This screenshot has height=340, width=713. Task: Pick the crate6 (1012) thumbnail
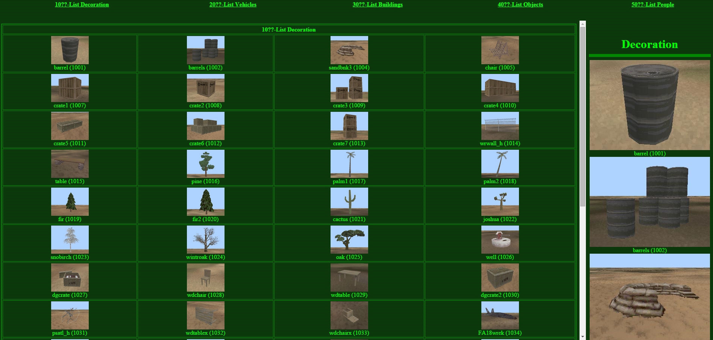(206, 126)
